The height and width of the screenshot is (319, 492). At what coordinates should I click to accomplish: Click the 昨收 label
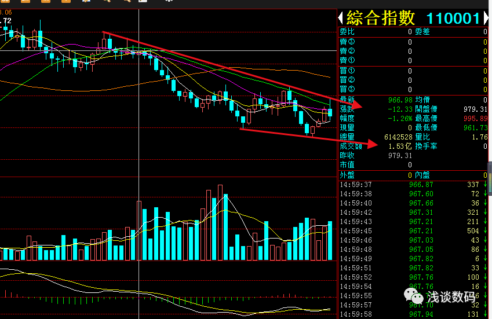pos(347,155)
